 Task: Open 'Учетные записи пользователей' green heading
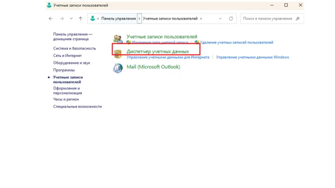pyautogui.click(x=162, y=37)
